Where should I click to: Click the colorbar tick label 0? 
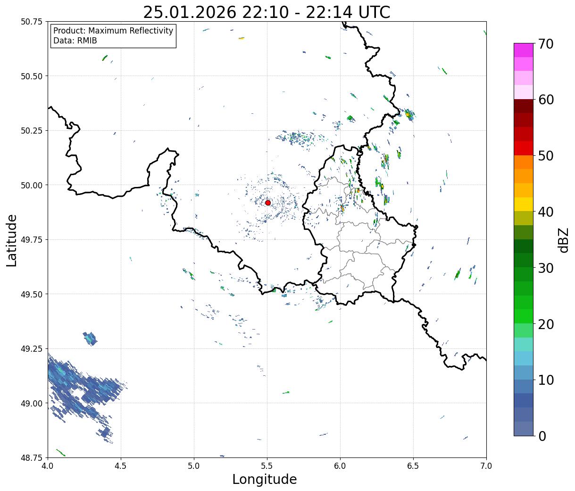pyautogui.click(x=542, y=436)
